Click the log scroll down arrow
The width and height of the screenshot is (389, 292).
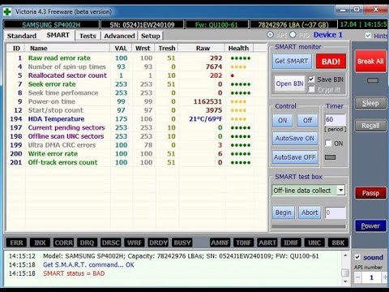click(345, 281)
